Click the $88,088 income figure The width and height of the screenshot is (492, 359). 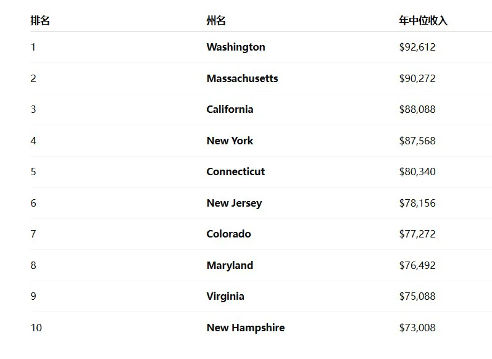pos(417,109)
